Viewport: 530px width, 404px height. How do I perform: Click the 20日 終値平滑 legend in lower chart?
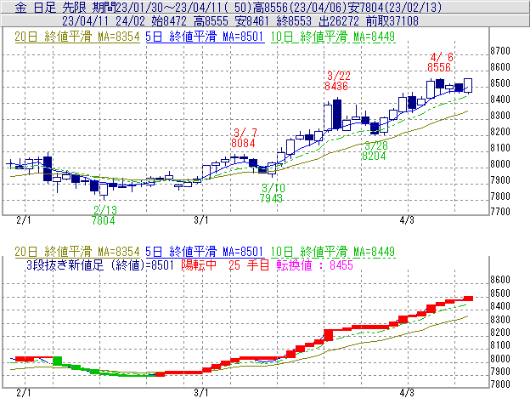[77, 252]
